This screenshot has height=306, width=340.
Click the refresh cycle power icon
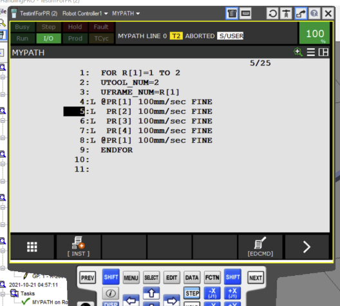272,14
